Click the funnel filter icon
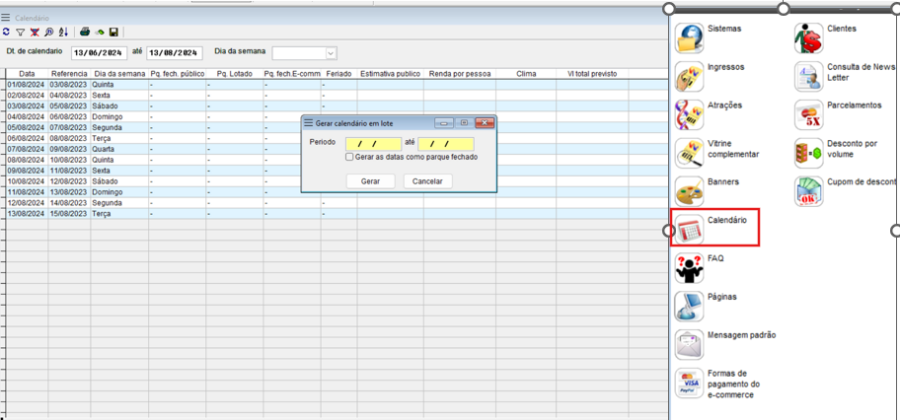 [21, 33]
